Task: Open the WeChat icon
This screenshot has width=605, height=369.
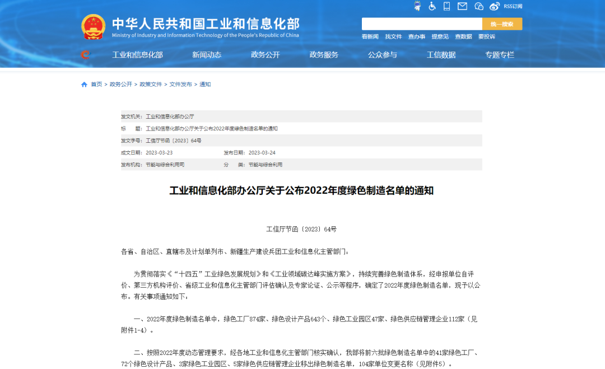Action: [478, 6]
